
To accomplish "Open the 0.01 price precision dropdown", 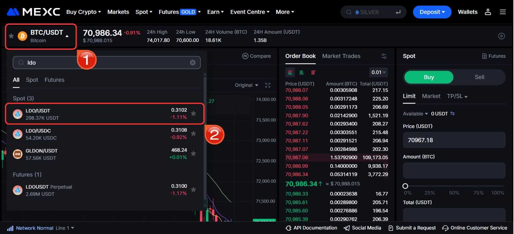I will (378, 72).
